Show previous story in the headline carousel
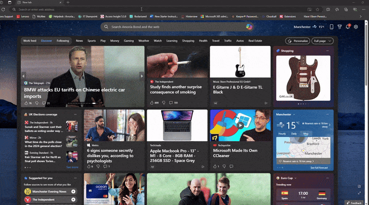Screen dimensions: 369x205 tap(24, 76)
